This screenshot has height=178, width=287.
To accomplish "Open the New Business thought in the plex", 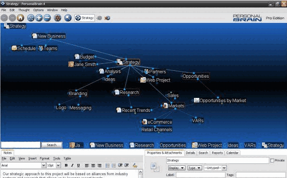I will pyautogui.click(x=49, y=36).
